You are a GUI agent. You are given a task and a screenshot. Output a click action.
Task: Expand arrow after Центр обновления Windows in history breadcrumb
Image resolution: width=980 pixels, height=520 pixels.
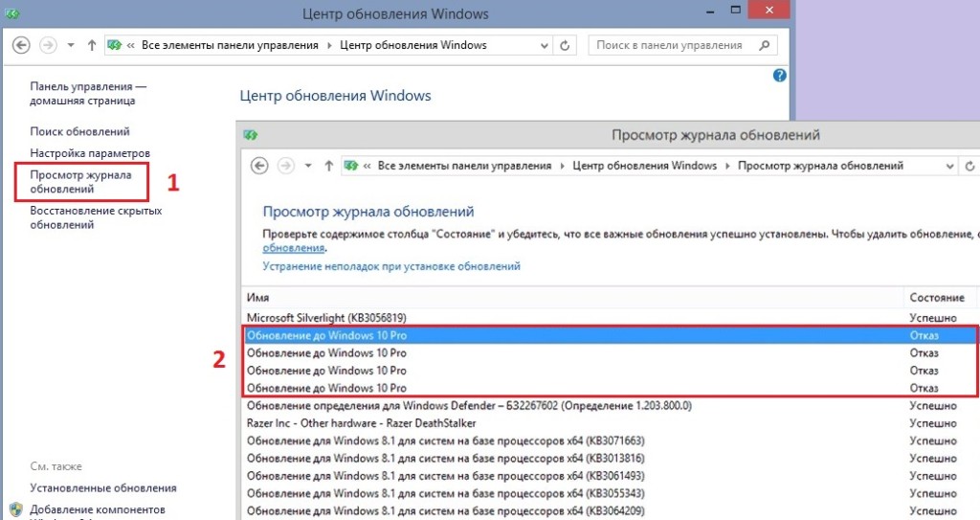[727, 166]
